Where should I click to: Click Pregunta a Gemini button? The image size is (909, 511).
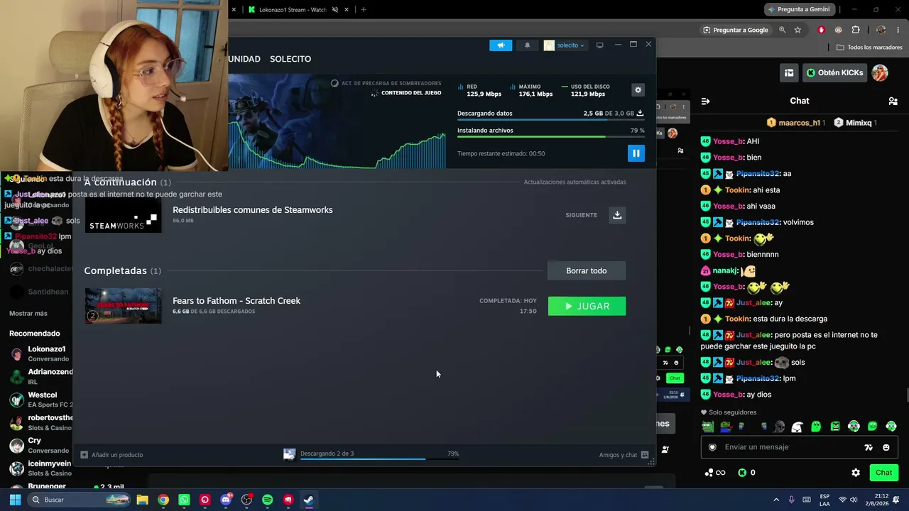[799, 9]
